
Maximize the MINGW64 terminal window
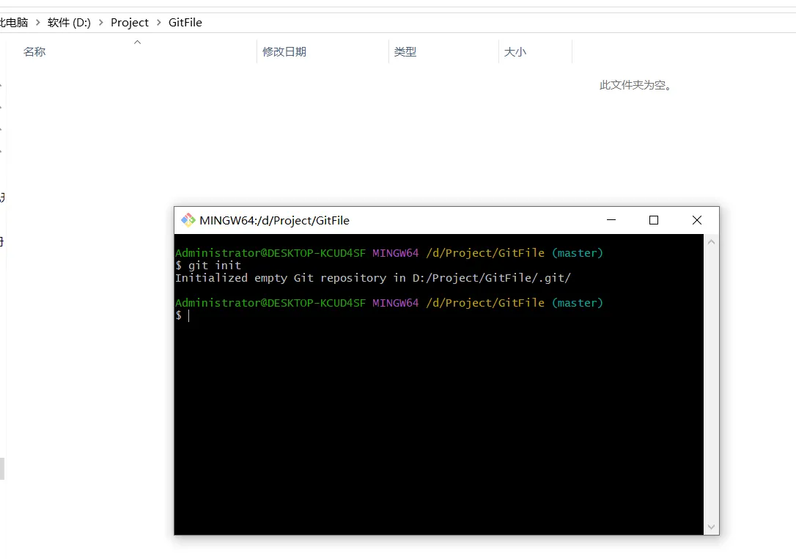pos(654,220)
